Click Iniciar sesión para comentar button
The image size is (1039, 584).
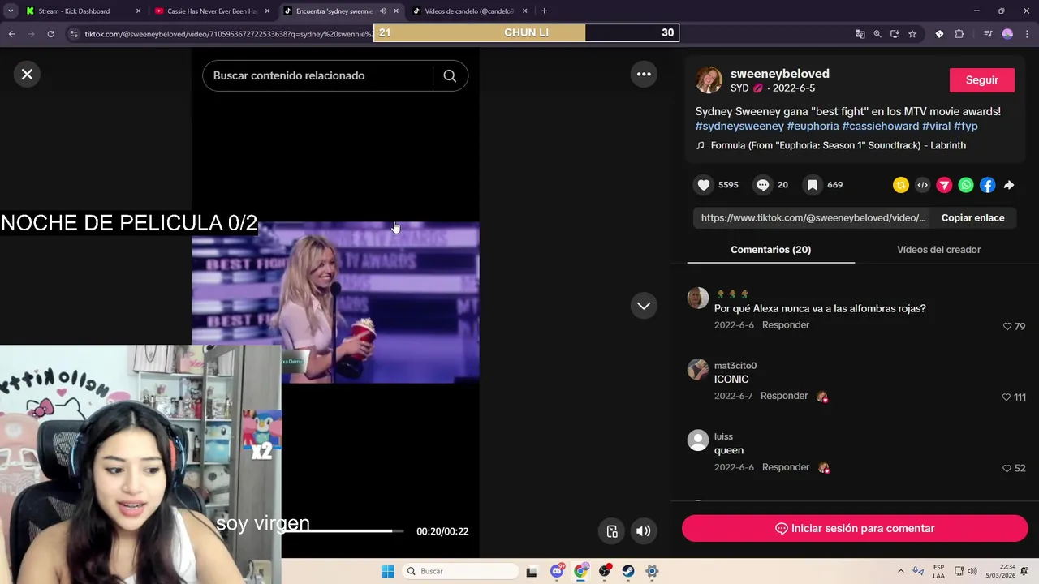855,528
